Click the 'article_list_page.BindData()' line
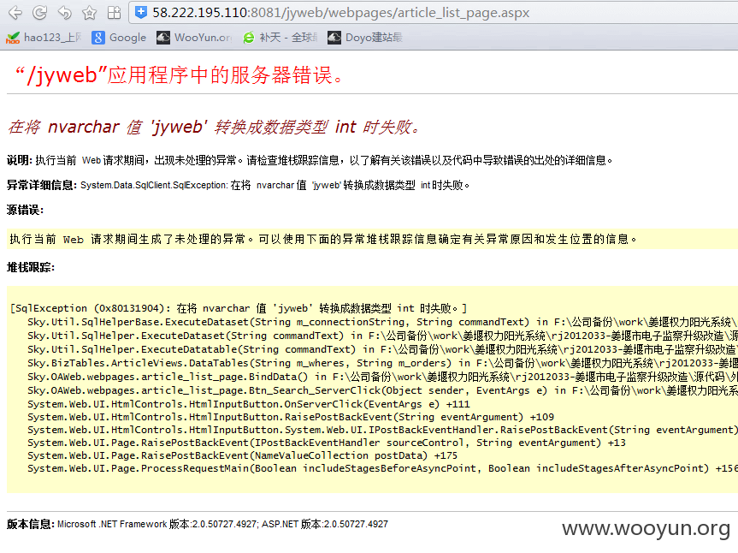738x553 pixels. (x=382, y=377)
